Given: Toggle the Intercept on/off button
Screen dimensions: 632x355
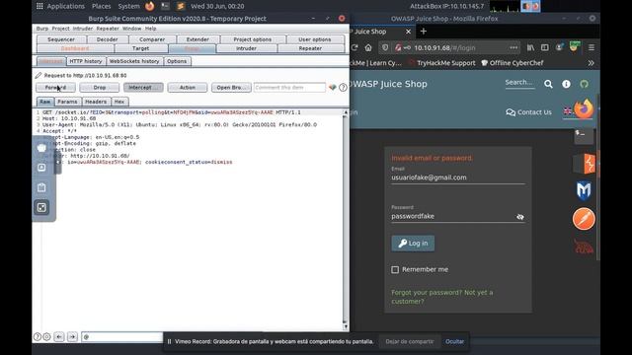Looking at the screenshot, I should (x=143, y=88).
